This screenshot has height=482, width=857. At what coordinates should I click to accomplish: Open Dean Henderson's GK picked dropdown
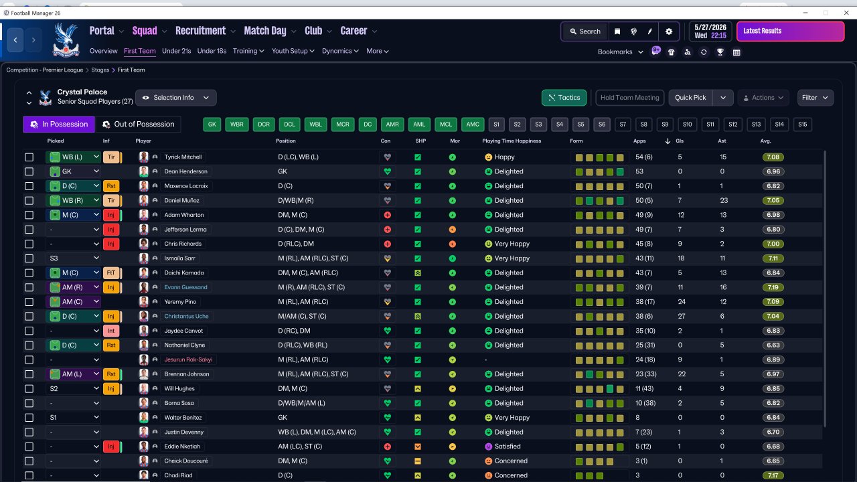tap(73, 171)
